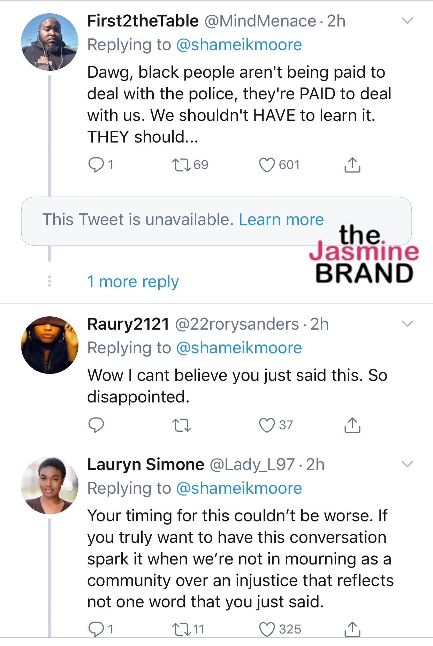Click Learn more on unavailable tweet
The image size is (433, 646).
click(281, 220)
